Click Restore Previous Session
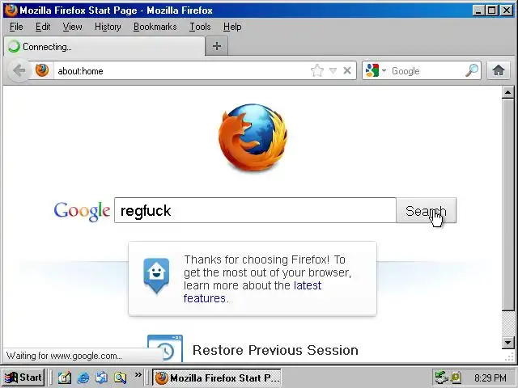Viewport: 518px width, 388px height. [275, 350]
